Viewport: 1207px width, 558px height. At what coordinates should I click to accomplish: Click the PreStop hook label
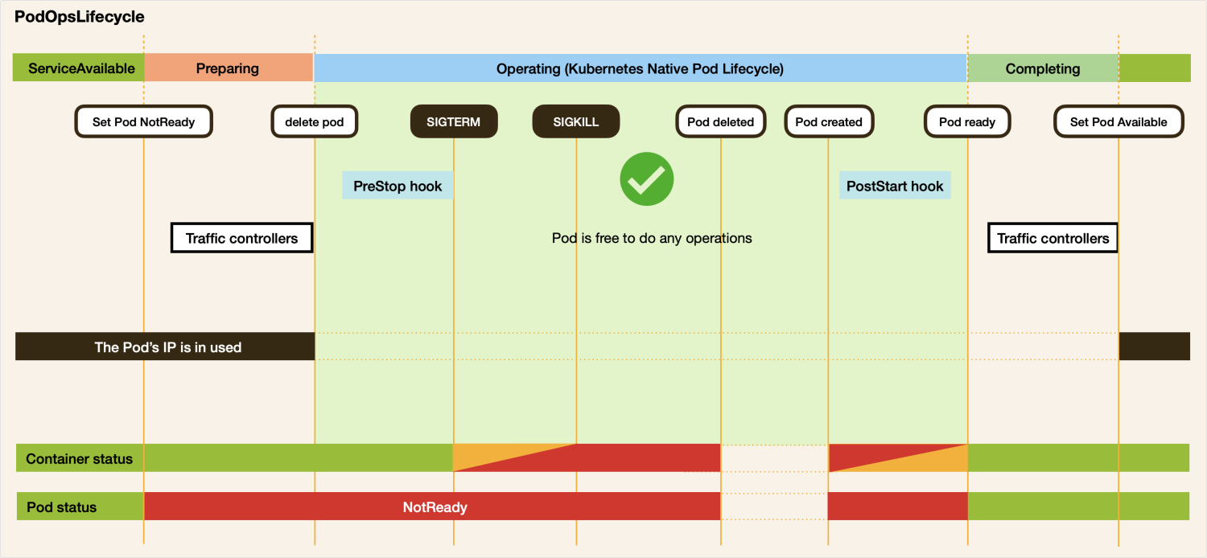(397, 185)
